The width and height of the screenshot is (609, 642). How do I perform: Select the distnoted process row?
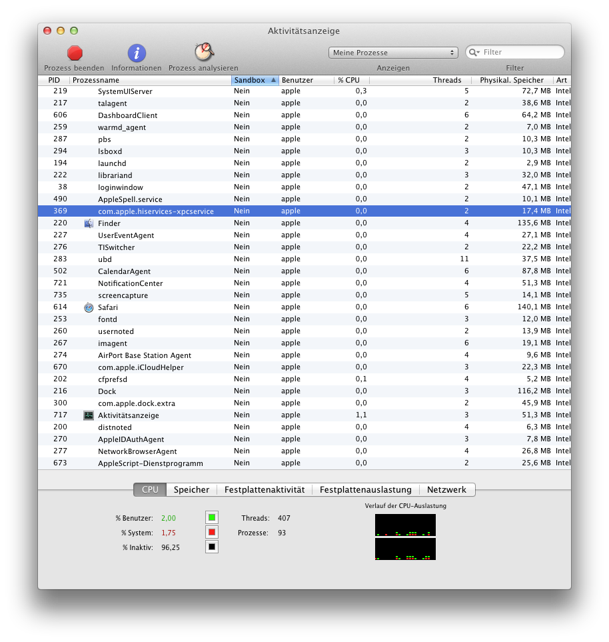[304, 427]
